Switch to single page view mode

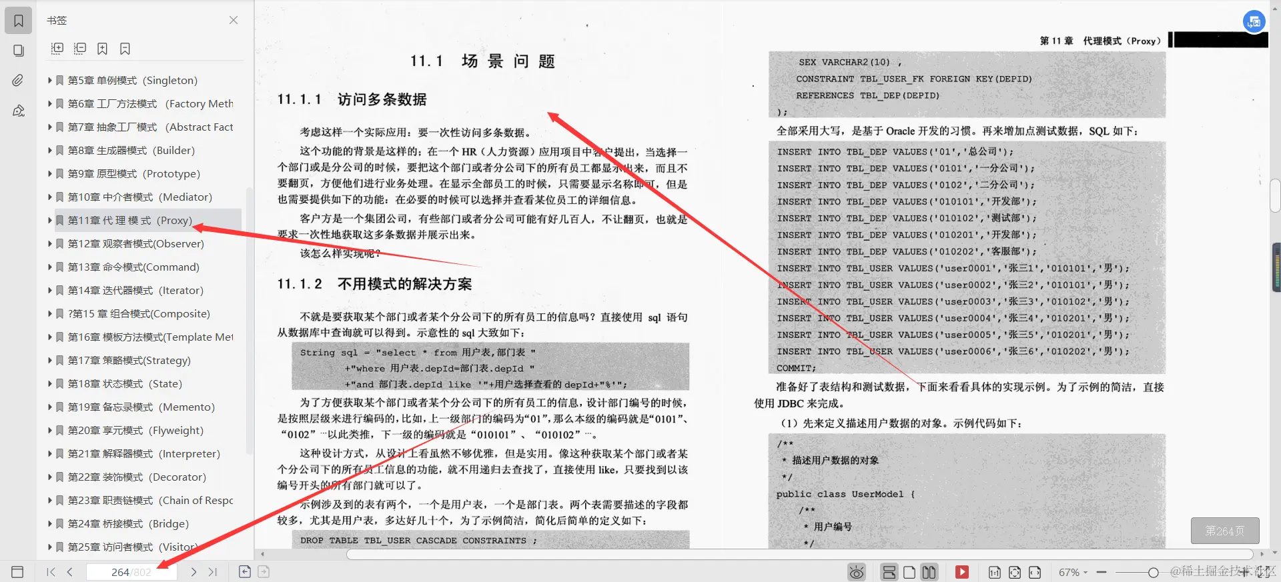click(909, 572)
